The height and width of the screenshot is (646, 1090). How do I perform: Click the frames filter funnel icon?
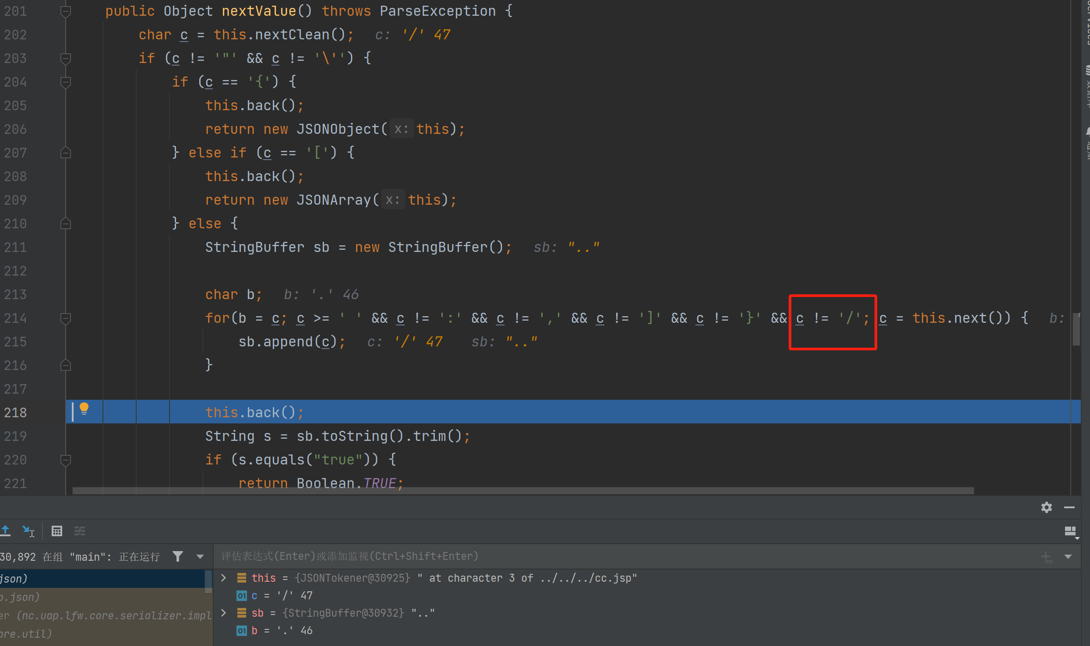(x=178, y=556)
